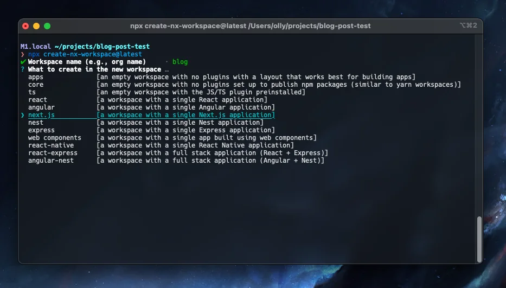506x288 pixels.
Task: Click the npx create-nx-workspace@latest command text
Action: (85, 54)
